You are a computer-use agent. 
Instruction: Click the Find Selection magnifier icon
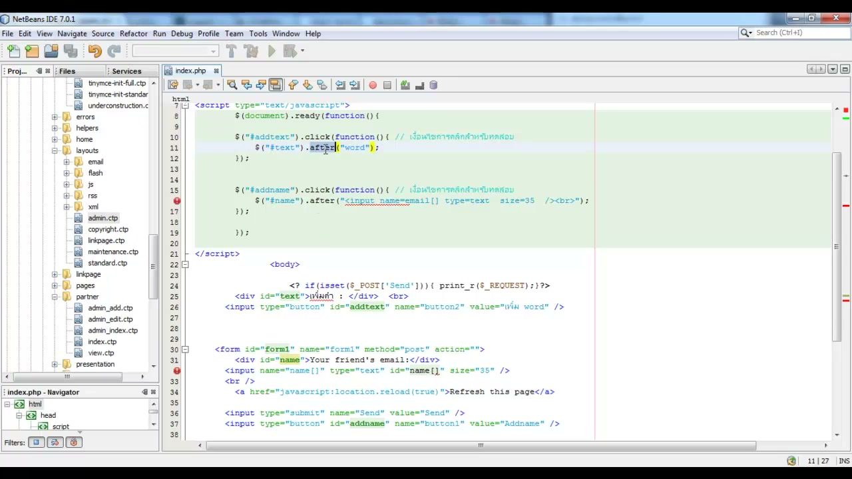(x=232, y=85)
